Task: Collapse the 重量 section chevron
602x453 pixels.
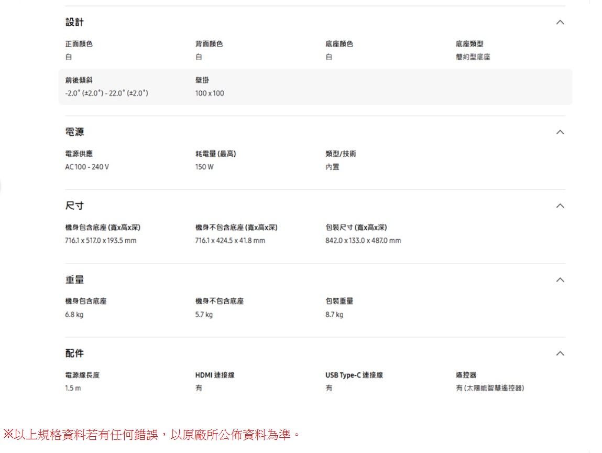Action: point(560,280)
